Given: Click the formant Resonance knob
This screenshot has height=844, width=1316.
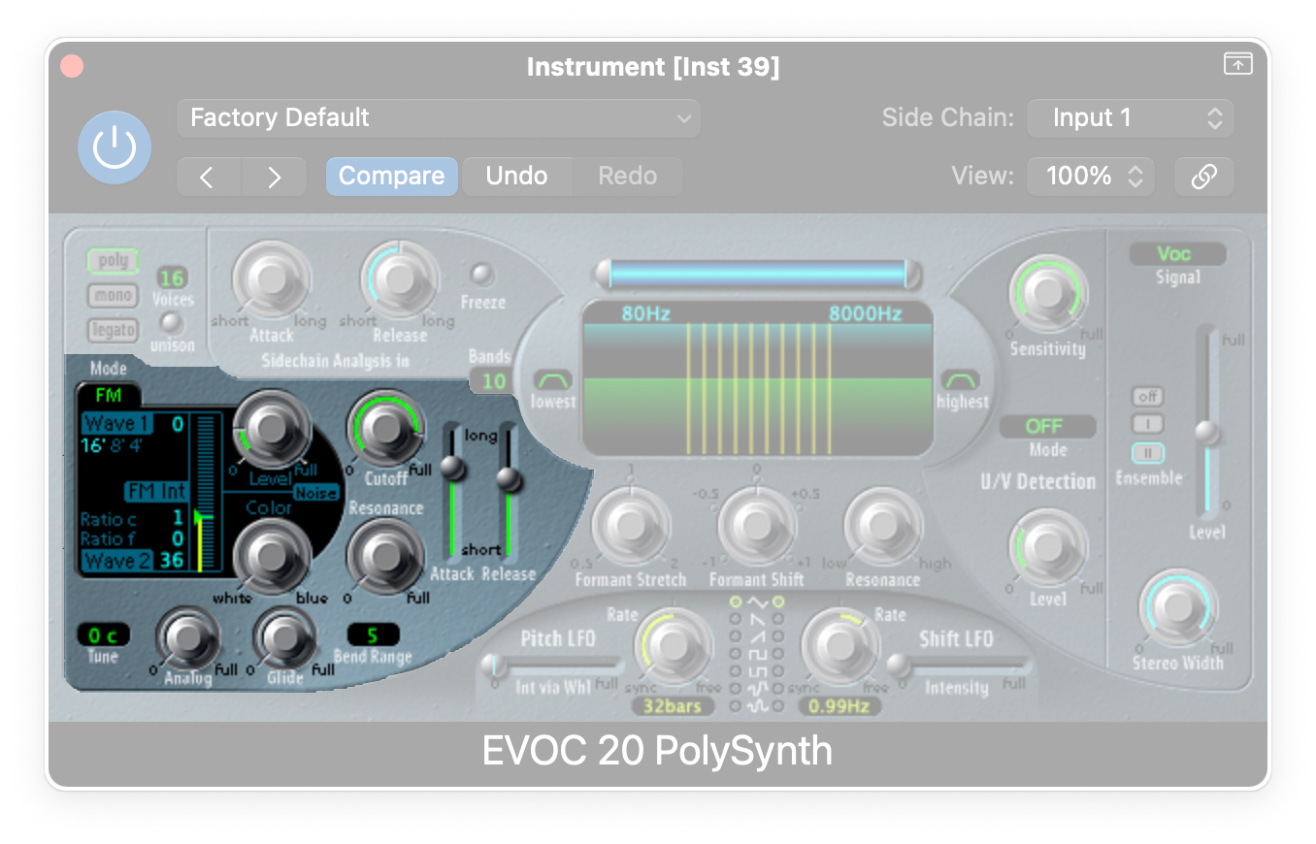Looking at the screenshot, I should (x=883, y=527).
